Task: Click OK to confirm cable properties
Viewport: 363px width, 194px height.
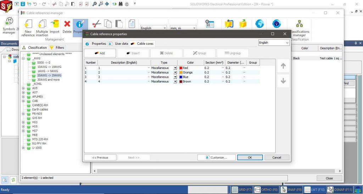Action: [250, 157]
